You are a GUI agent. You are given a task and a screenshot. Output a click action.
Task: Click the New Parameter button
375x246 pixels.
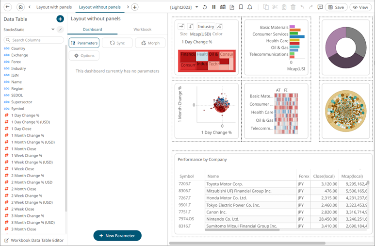click(x=117, y=235)
